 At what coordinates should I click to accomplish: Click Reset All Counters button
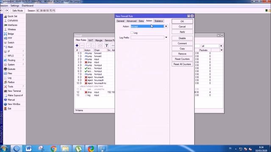pos(182,64)
